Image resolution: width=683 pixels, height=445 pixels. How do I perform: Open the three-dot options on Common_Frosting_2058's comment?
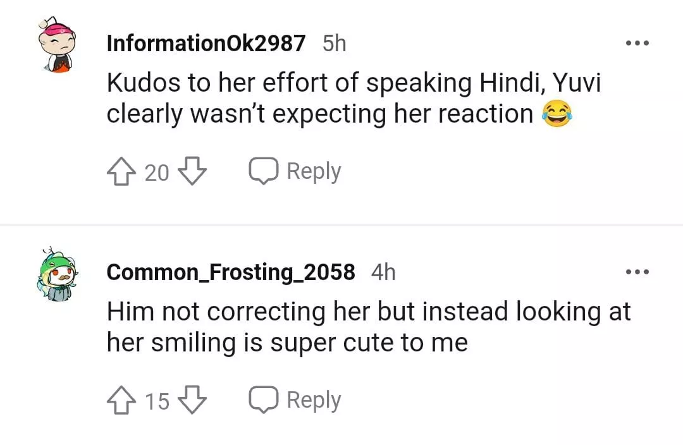pos(637,272)
